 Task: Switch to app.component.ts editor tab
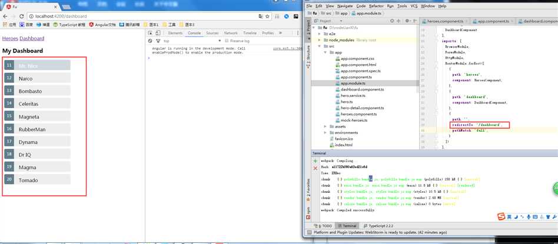493,21
